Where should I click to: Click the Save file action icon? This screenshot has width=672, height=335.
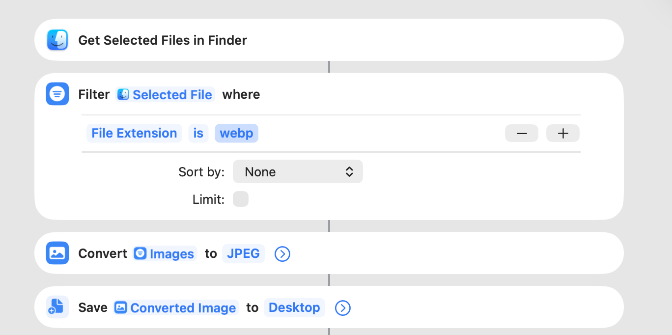[x=57, y=307]
